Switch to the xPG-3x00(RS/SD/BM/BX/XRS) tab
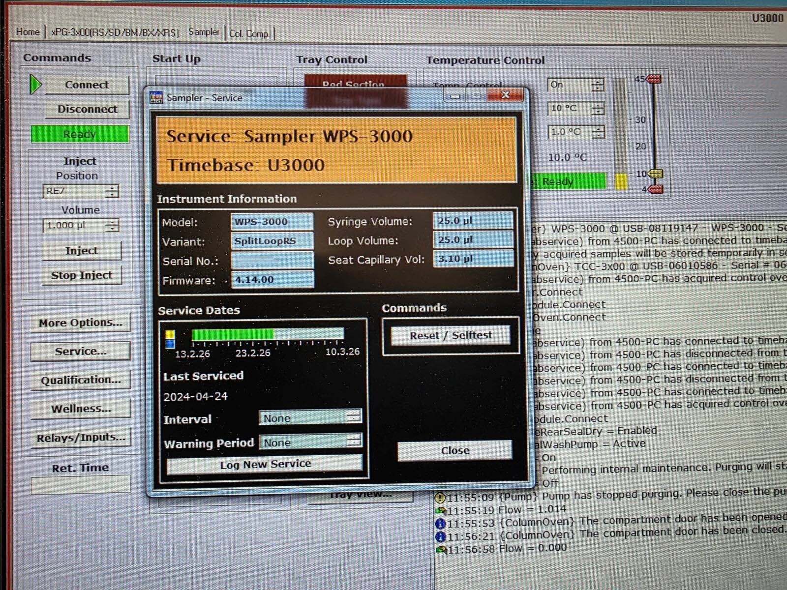The width and height of the screenshot is (787, 590). 115,32
